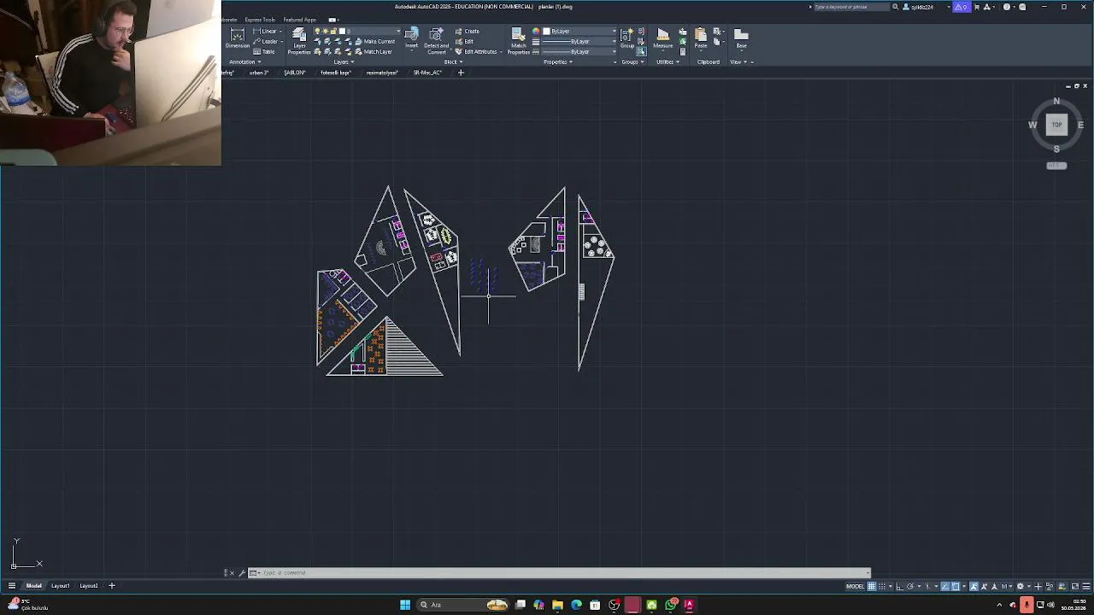Screen dimensions: 1094x615
Task: Open File Explorer from taskbar
Action: point(557,605)
